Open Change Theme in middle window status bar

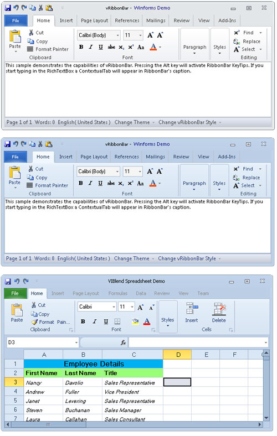coord(134,258)
